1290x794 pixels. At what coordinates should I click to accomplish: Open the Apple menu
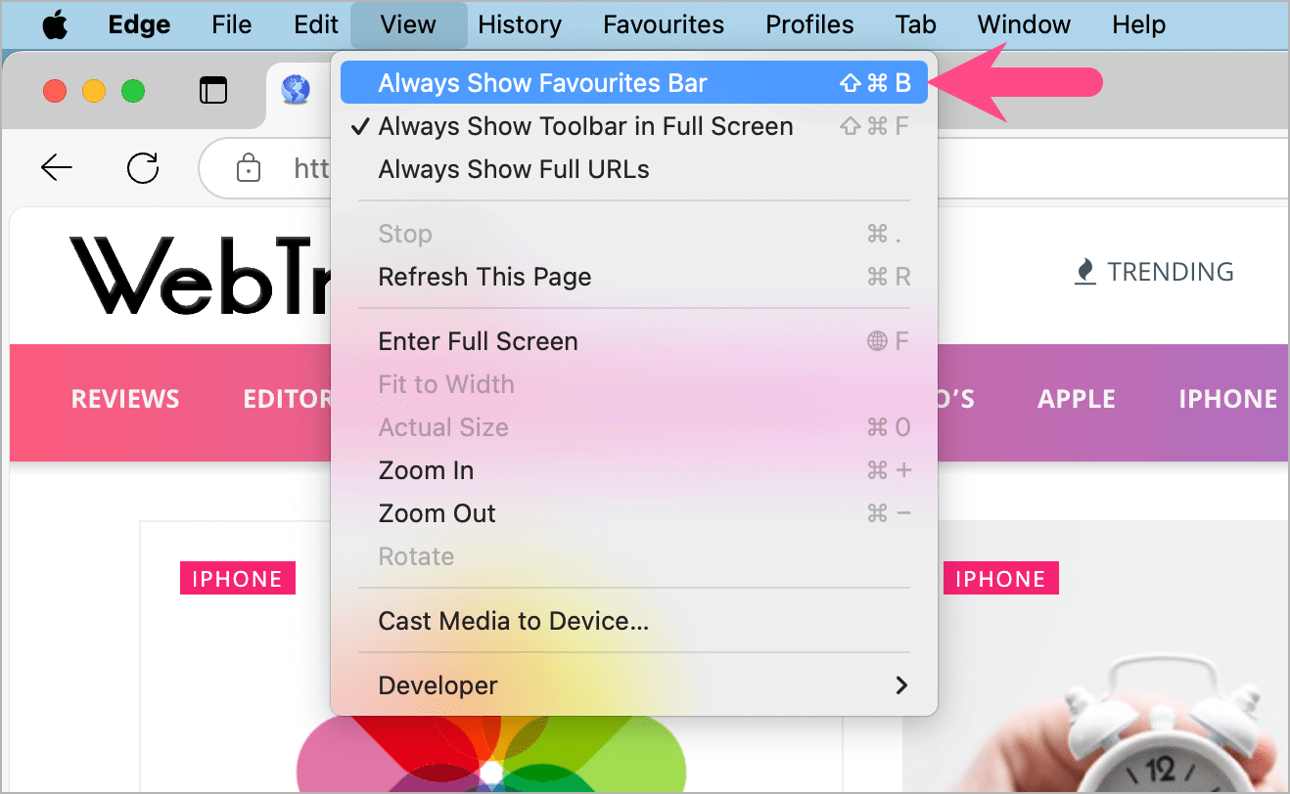tap(55, 24)
